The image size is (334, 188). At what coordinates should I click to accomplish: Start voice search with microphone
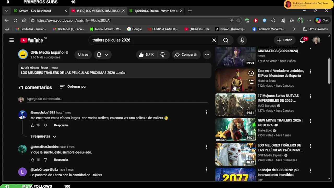click(242, 40)
